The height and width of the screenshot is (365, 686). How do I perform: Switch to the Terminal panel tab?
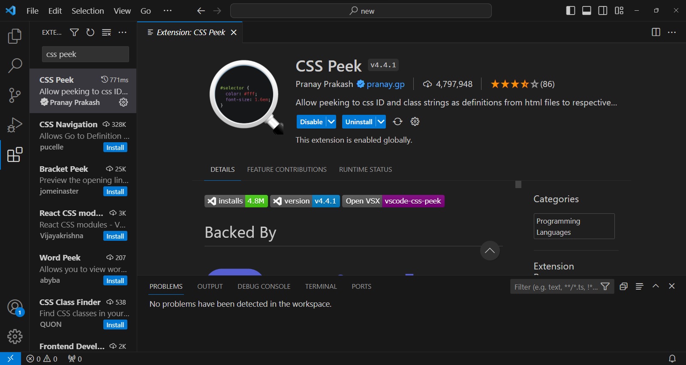(x=321, y=286)
